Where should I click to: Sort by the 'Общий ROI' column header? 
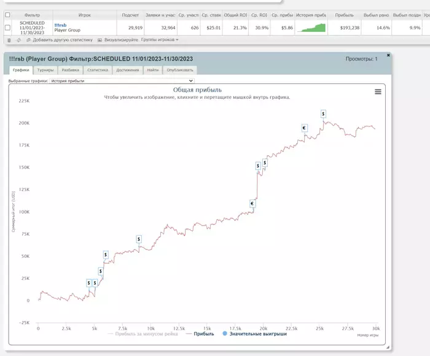(x=235, y=15)
